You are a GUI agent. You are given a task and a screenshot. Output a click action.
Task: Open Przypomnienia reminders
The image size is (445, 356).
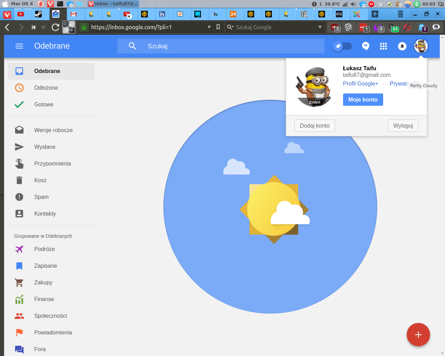51,163
